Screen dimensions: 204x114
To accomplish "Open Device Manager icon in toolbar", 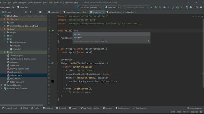I will [187, 7].
